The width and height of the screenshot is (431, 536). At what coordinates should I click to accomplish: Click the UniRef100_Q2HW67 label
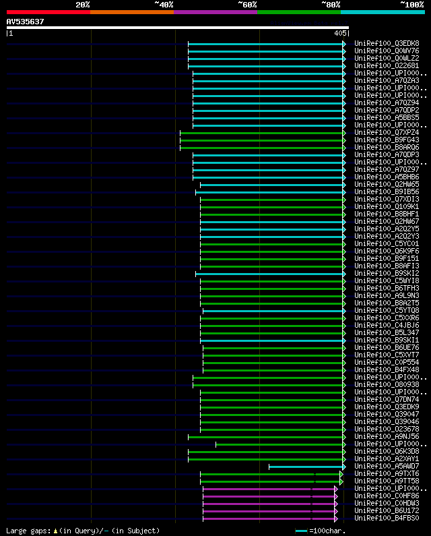point(387,222)
